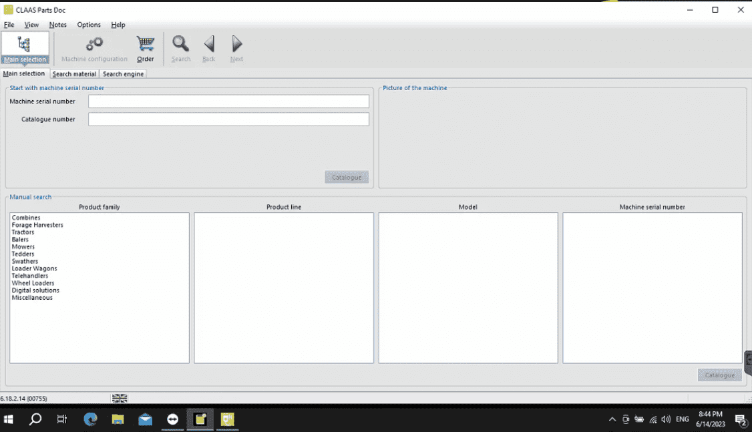Open Task View on the taskbar
752x432 pixels.
coord(62,419)
